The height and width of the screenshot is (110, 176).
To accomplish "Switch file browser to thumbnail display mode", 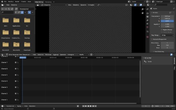I will point(22,12).
